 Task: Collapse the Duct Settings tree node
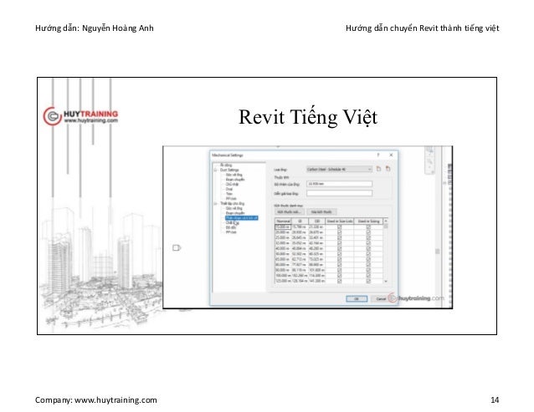(215, 170)
